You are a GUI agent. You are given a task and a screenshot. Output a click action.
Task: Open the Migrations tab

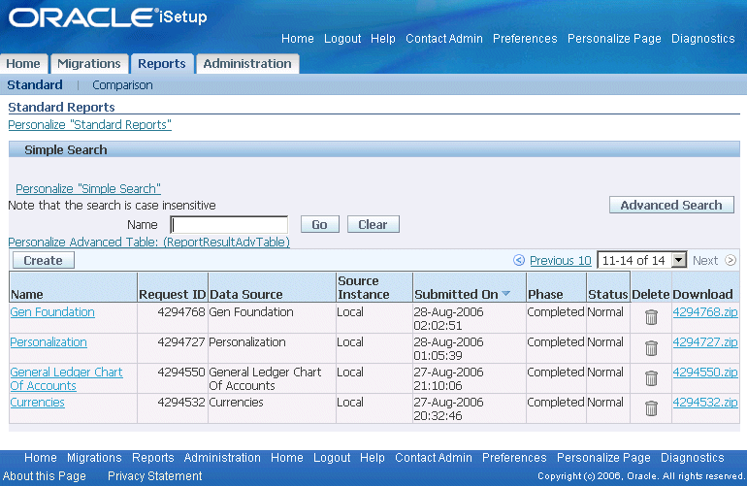(x=89, y=64)
